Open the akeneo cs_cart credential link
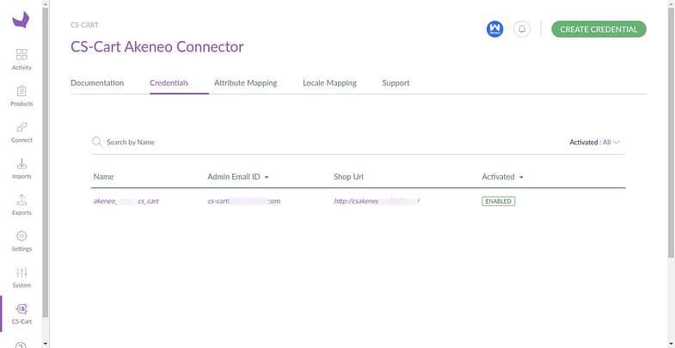 click(x=126, y=201)
